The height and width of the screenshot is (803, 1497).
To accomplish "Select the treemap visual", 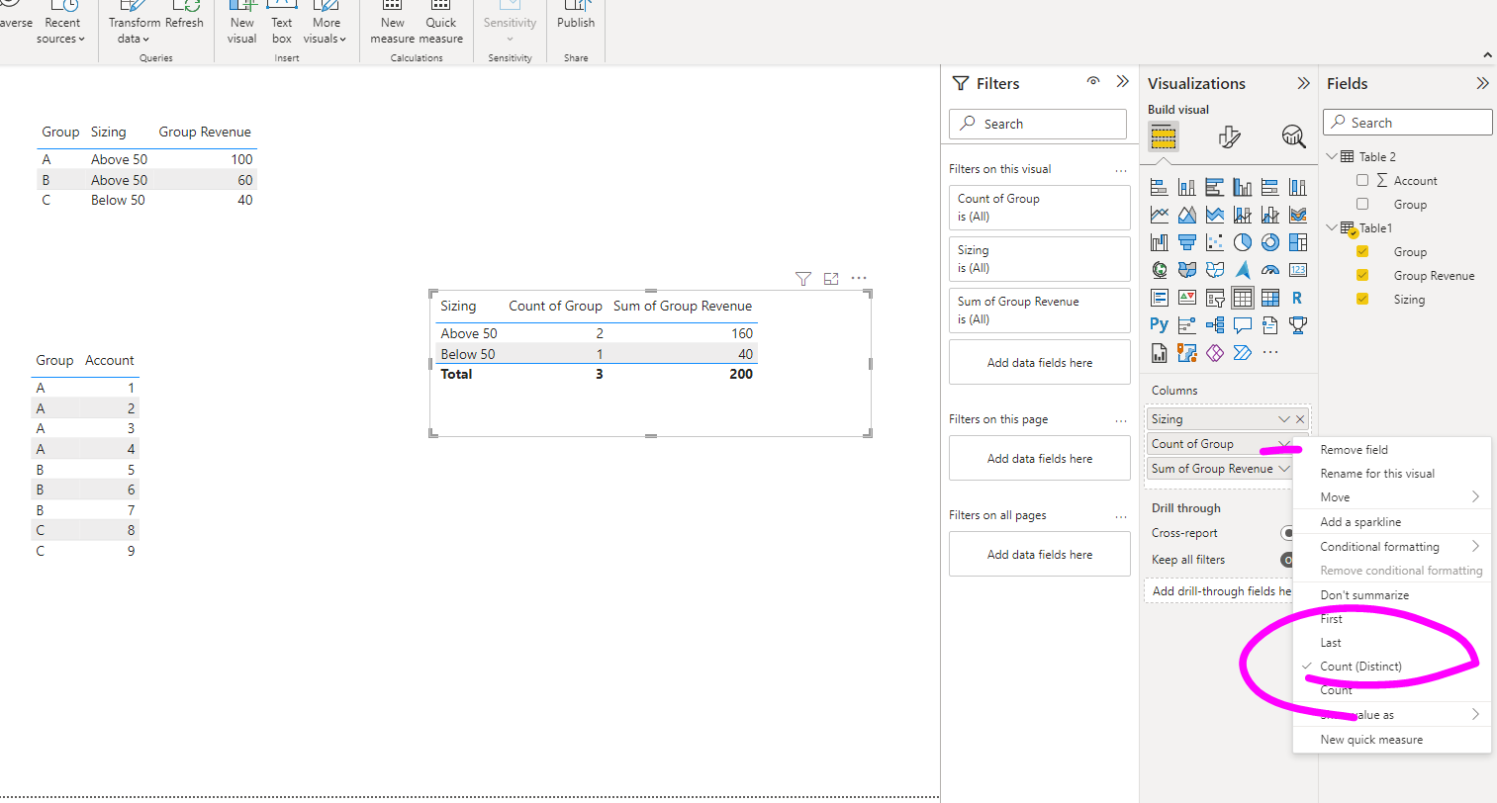I will 1298,242.
